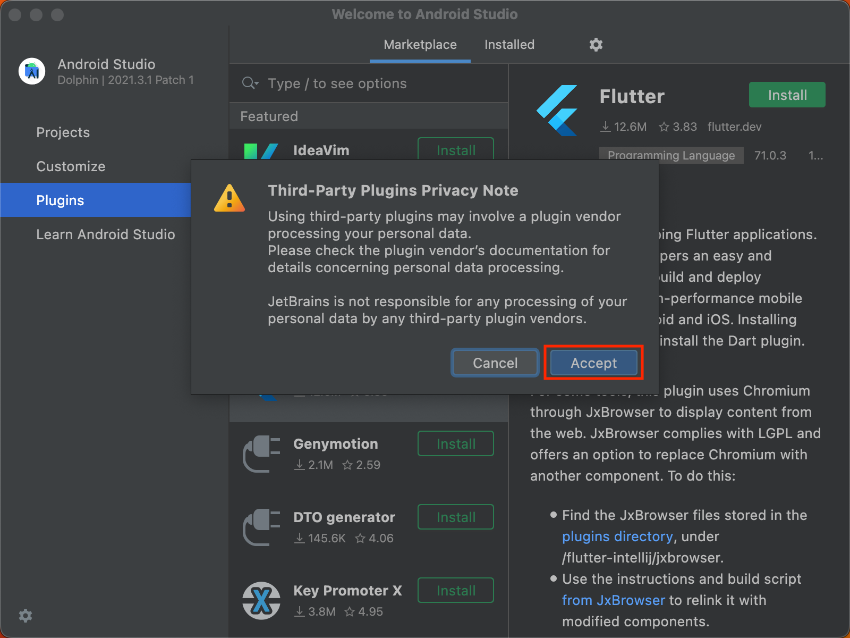Click the Dolphin 2021.3.1 Patch 1 version text
850x638 pixels.
pyautogui.click(x=125, y=80)
